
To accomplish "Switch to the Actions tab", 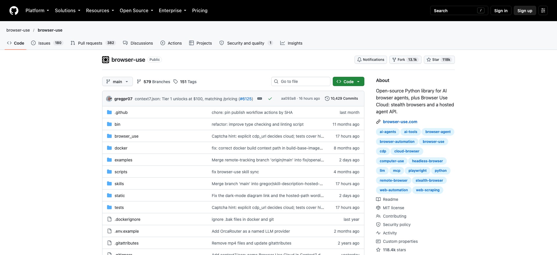I will [x=171, y=43].
